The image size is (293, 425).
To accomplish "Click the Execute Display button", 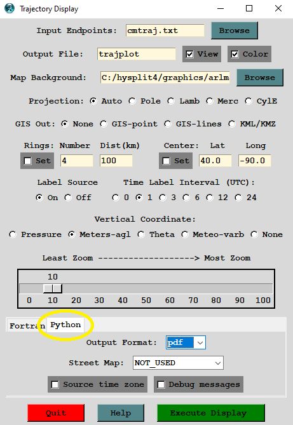I will tap(211, 413).
